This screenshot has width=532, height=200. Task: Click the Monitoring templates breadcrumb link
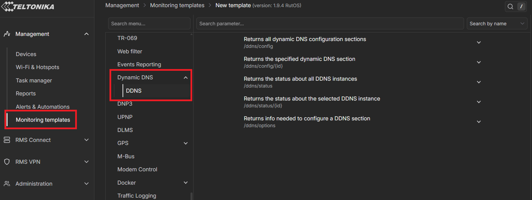tap(177, 5)
